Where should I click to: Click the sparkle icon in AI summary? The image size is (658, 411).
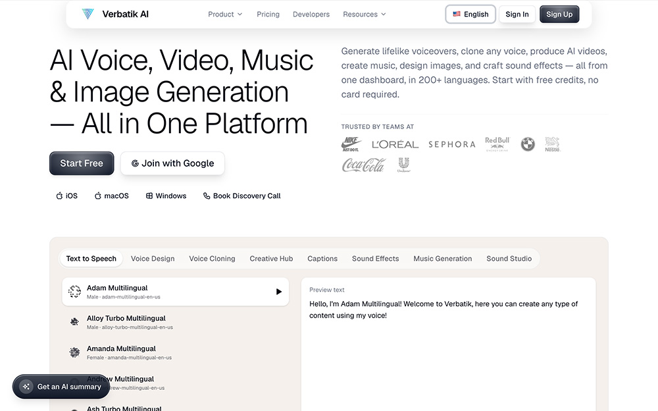click(26, 387)
